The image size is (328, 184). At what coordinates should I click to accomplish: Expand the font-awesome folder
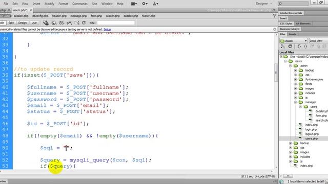tap(295, 79)
